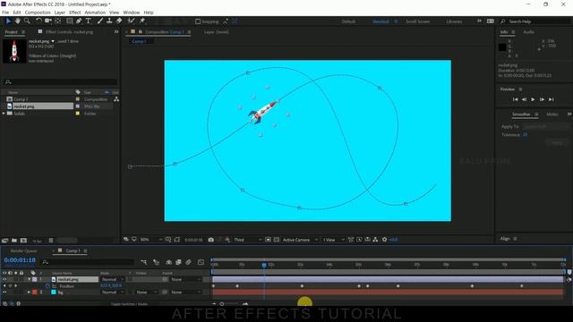Play the preview
This screenshot has width=573, height=322.
[x=533, y=99]
